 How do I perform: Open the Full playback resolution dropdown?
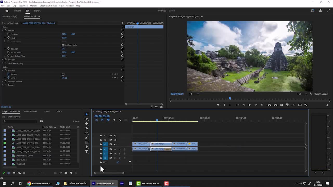(x=302, y=94)
